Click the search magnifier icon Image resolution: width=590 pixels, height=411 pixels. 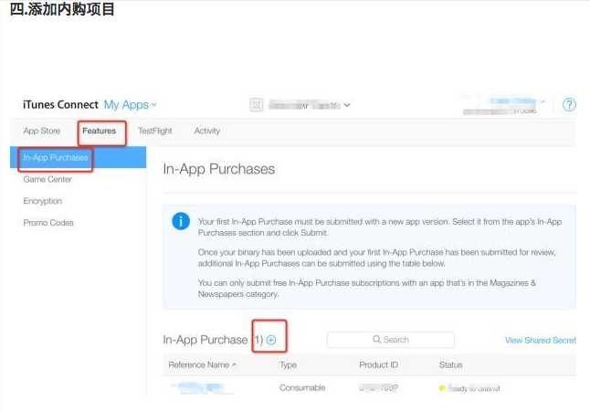(x=376, y=340)
